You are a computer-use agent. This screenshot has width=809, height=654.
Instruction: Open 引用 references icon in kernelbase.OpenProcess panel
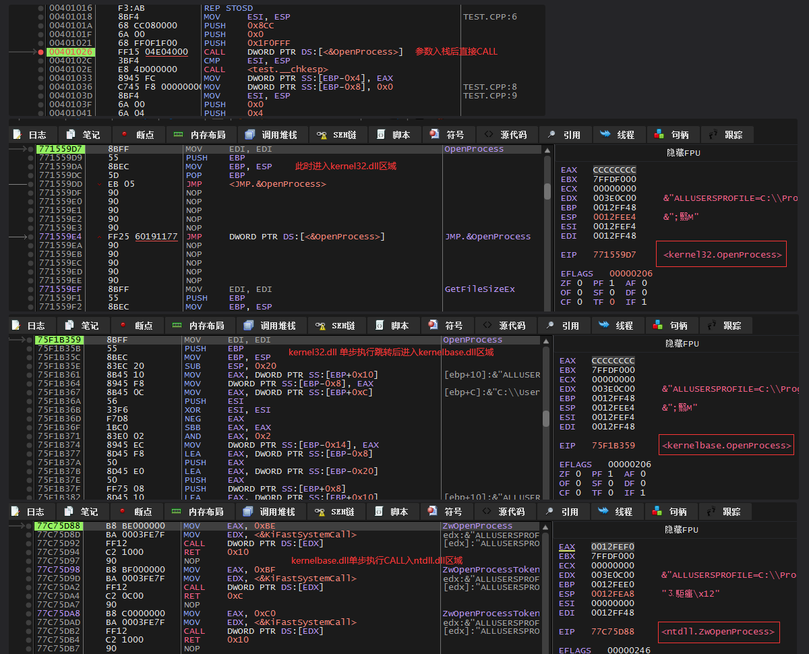(550, 325)
